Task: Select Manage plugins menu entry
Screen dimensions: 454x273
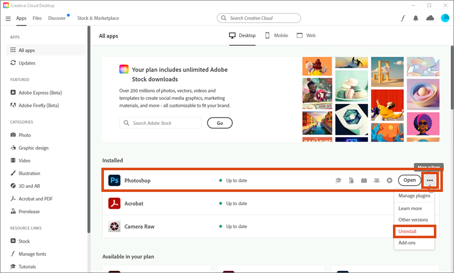Action: click(x=414, y=195)
